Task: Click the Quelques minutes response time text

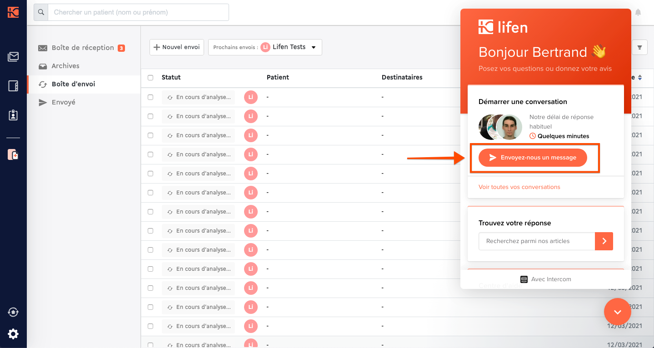Action: (x=563, y=136)
